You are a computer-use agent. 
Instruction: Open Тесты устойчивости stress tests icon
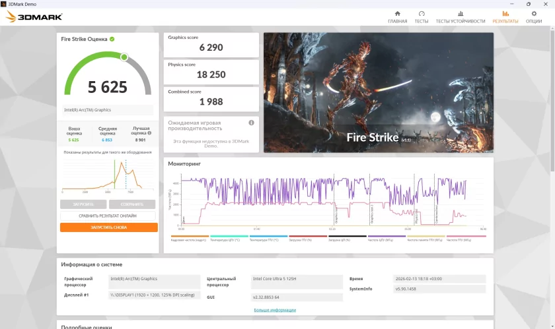click(461, 14)
